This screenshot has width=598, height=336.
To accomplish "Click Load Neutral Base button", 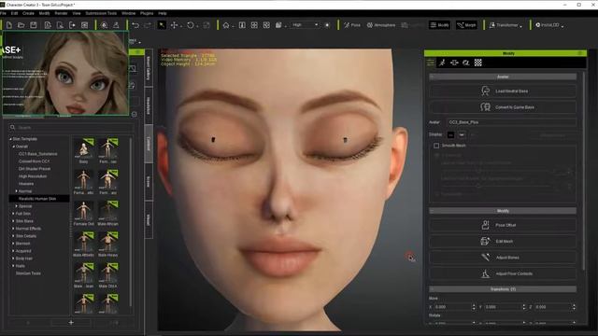I will pyautogui.click(x=503, y=91).
